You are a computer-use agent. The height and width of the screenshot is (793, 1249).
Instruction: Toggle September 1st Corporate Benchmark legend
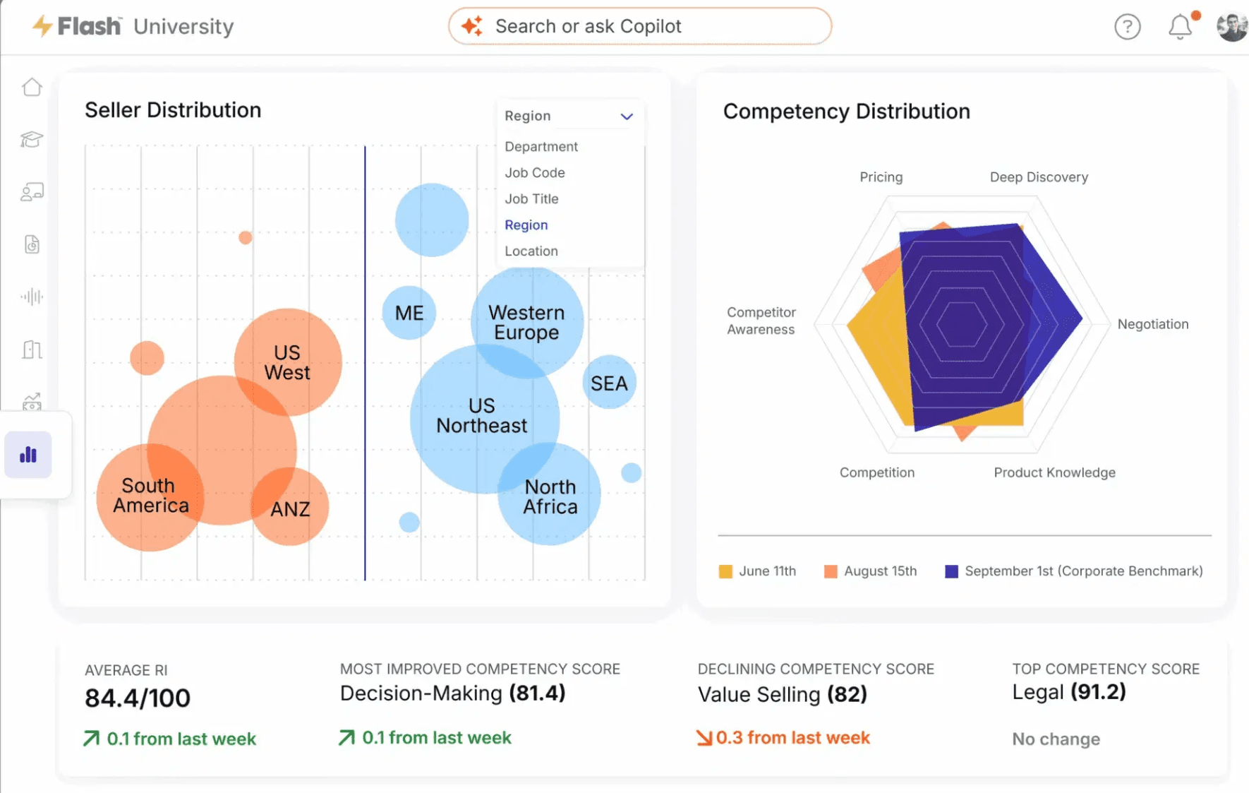951,571
